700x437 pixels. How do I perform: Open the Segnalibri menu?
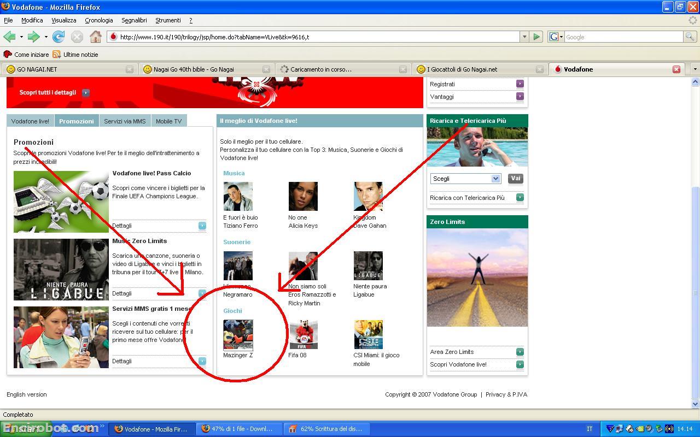pos(134,20)
